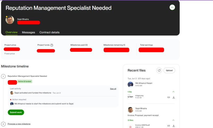The image size is (213, 128).
Task: Click the Invoice-50678.pdf file name
Action: point(142,125)
